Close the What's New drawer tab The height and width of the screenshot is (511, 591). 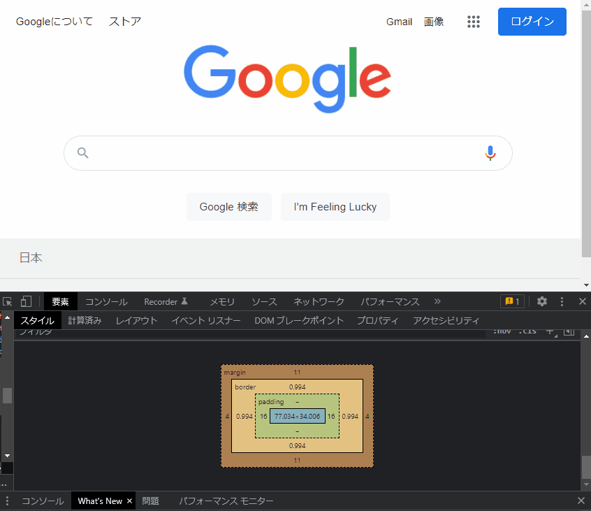130,501
